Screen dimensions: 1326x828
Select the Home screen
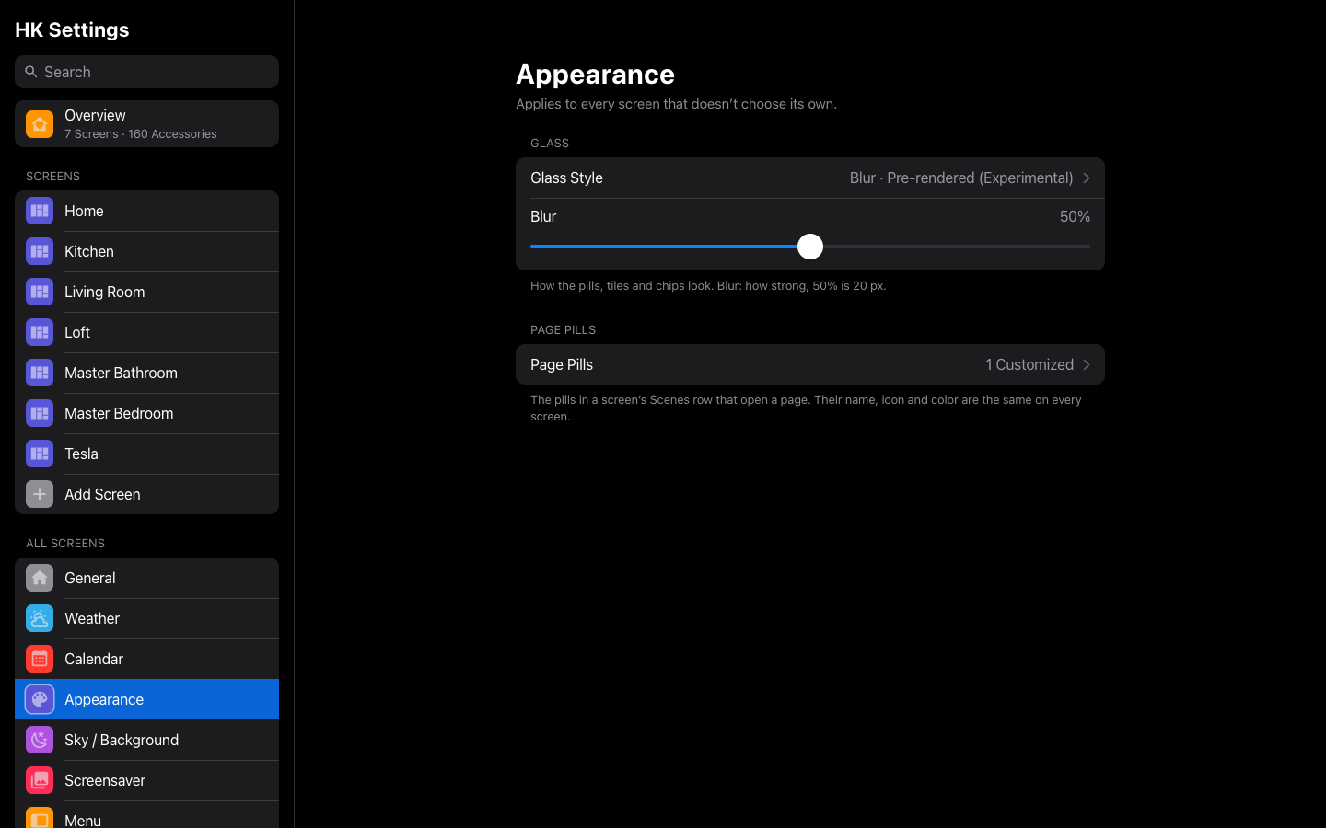pyautogui.click(x=146, y=211)
